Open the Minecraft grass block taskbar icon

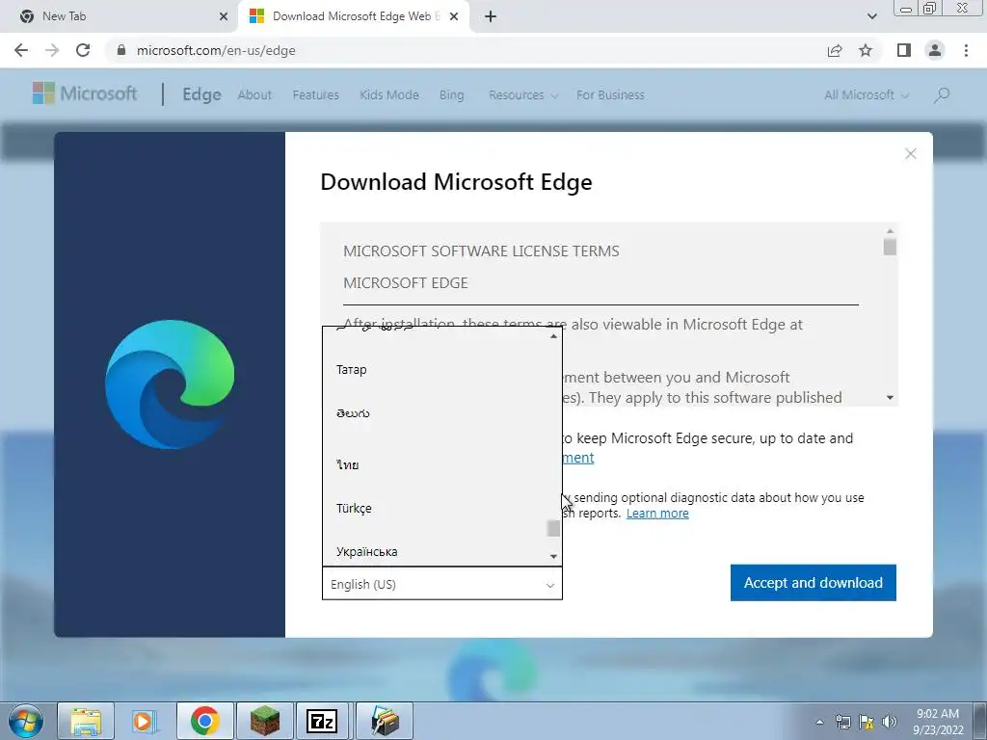(x=264, y=721)
